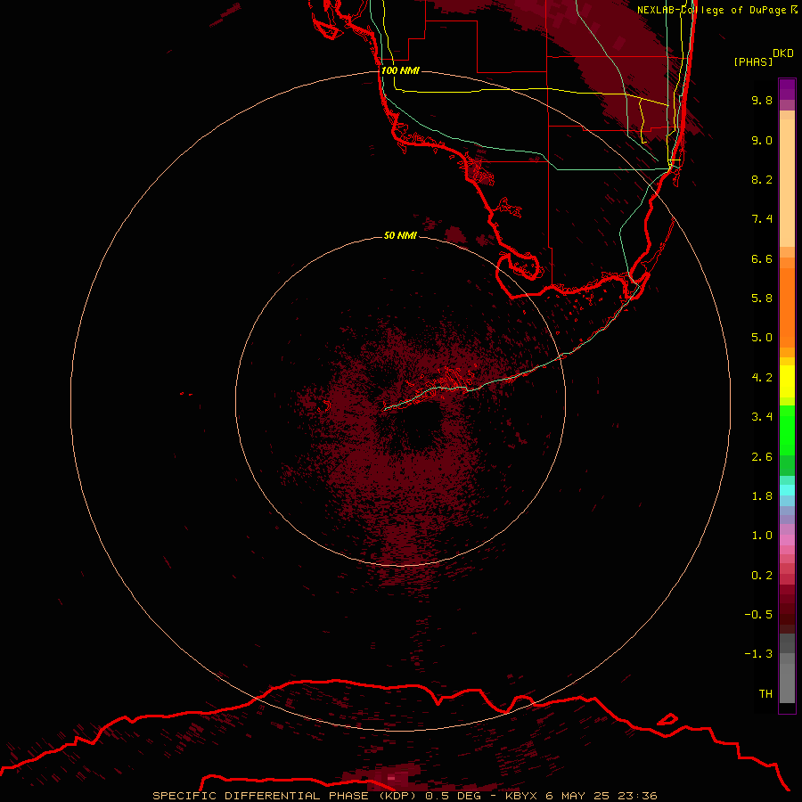Pick the yellow color band
Screen dimensions: 802x802
tap(787, 381)
